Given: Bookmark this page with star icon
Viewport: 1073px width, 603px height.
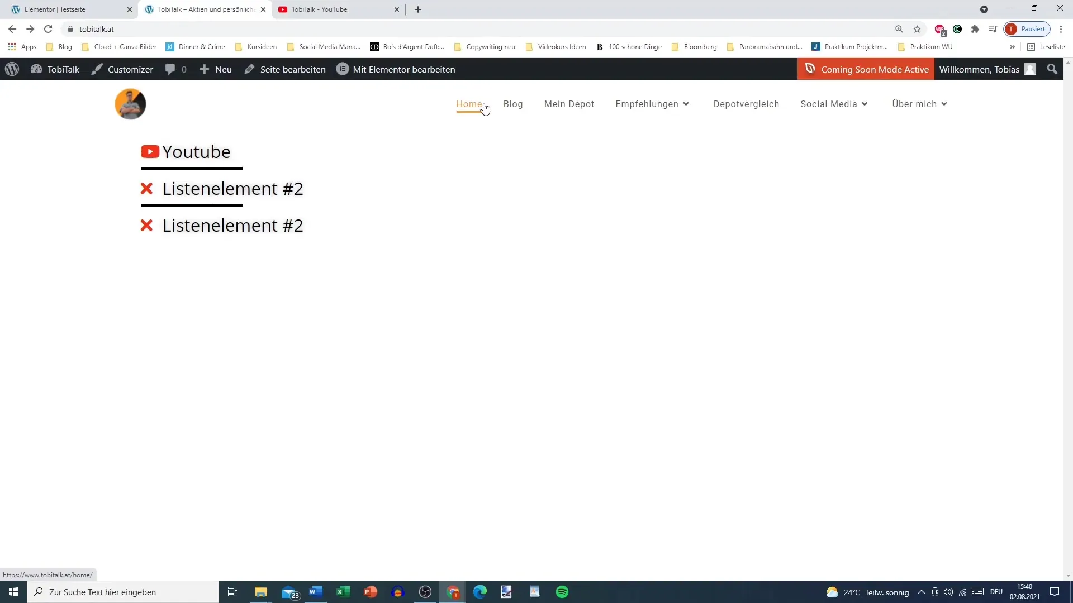Looking at the screenshot, I should pyautogui.click(x=917, y=29).
